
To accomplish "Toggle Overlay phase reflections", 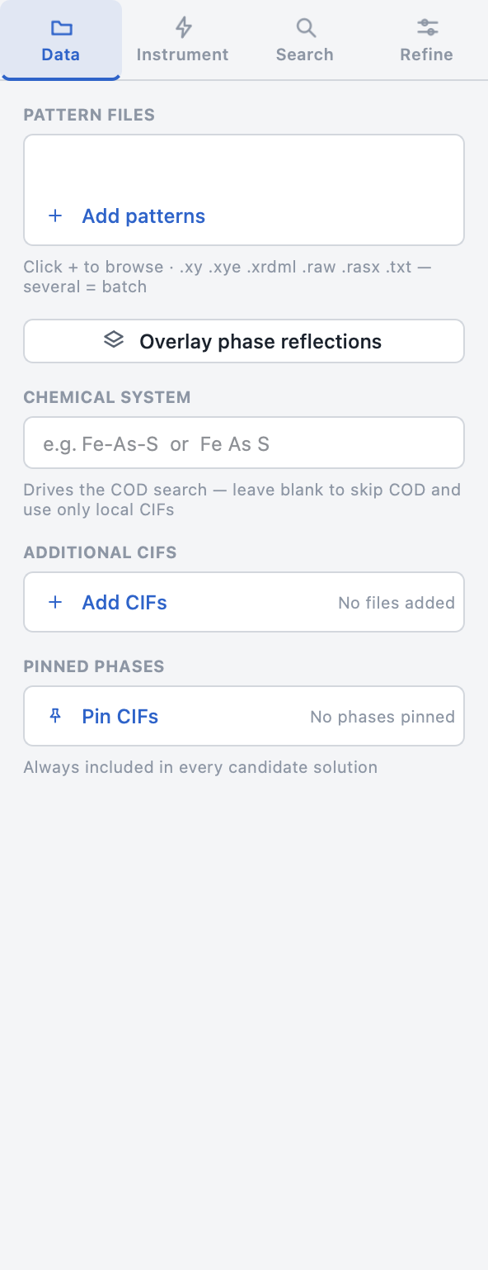I will 244,341.
